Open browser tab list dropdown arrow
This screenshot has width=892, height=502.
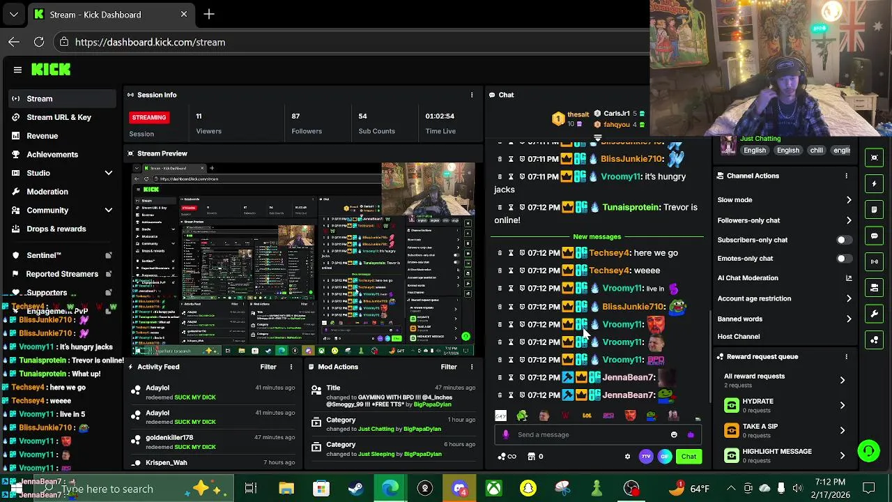pyautogui.click(x=14, y=14)
